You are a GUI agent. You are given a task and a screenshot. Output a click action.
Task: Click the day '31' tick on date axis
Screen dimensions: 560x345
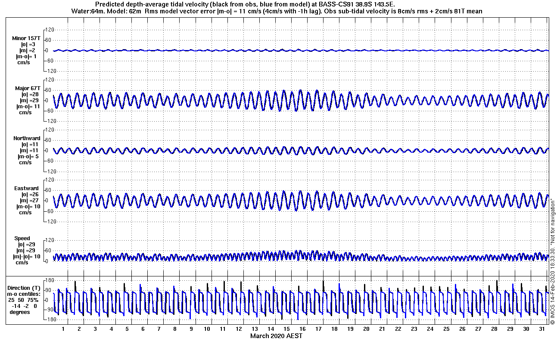coord(541,329)
